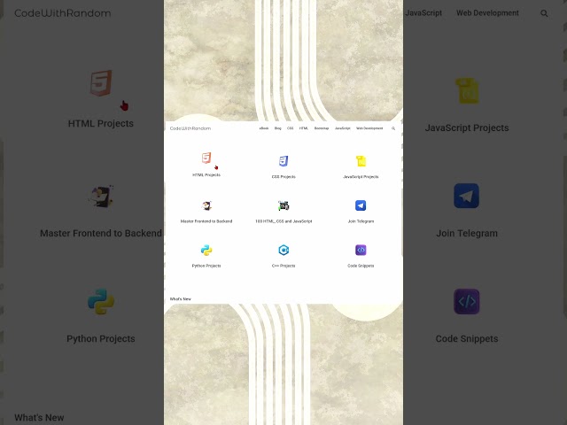Open the large HTML5 icon in the background page
The height and width of the screenshot is (425, 567).
coord(101,83)
